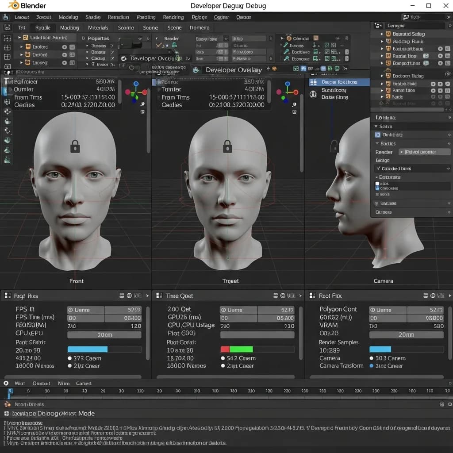Expand the Eucbocy Rusiog outliner item
Viewport: 453px width, 453px height.
382,76
